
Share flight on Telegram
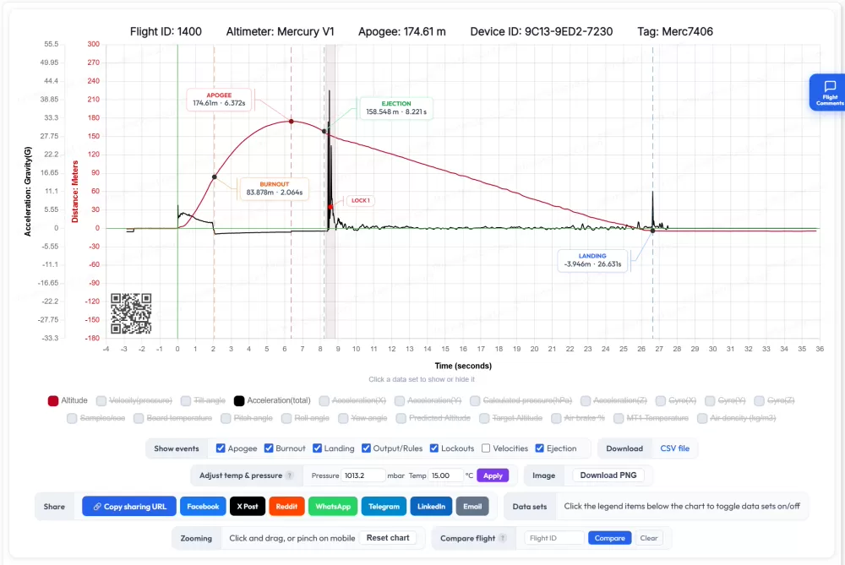pos(384,507)
